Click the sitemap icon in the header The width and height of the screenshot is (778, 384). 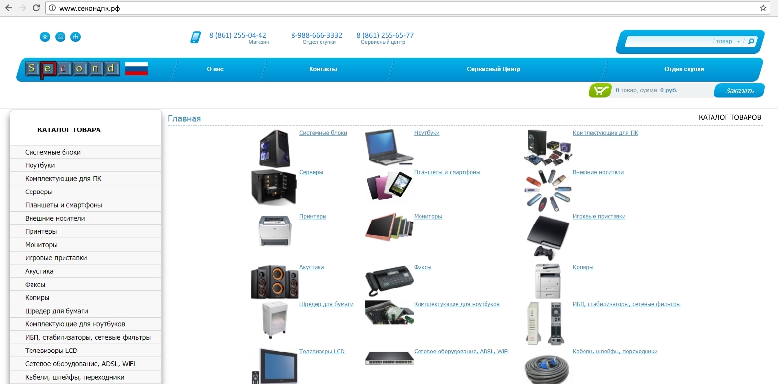coord(75,37)
